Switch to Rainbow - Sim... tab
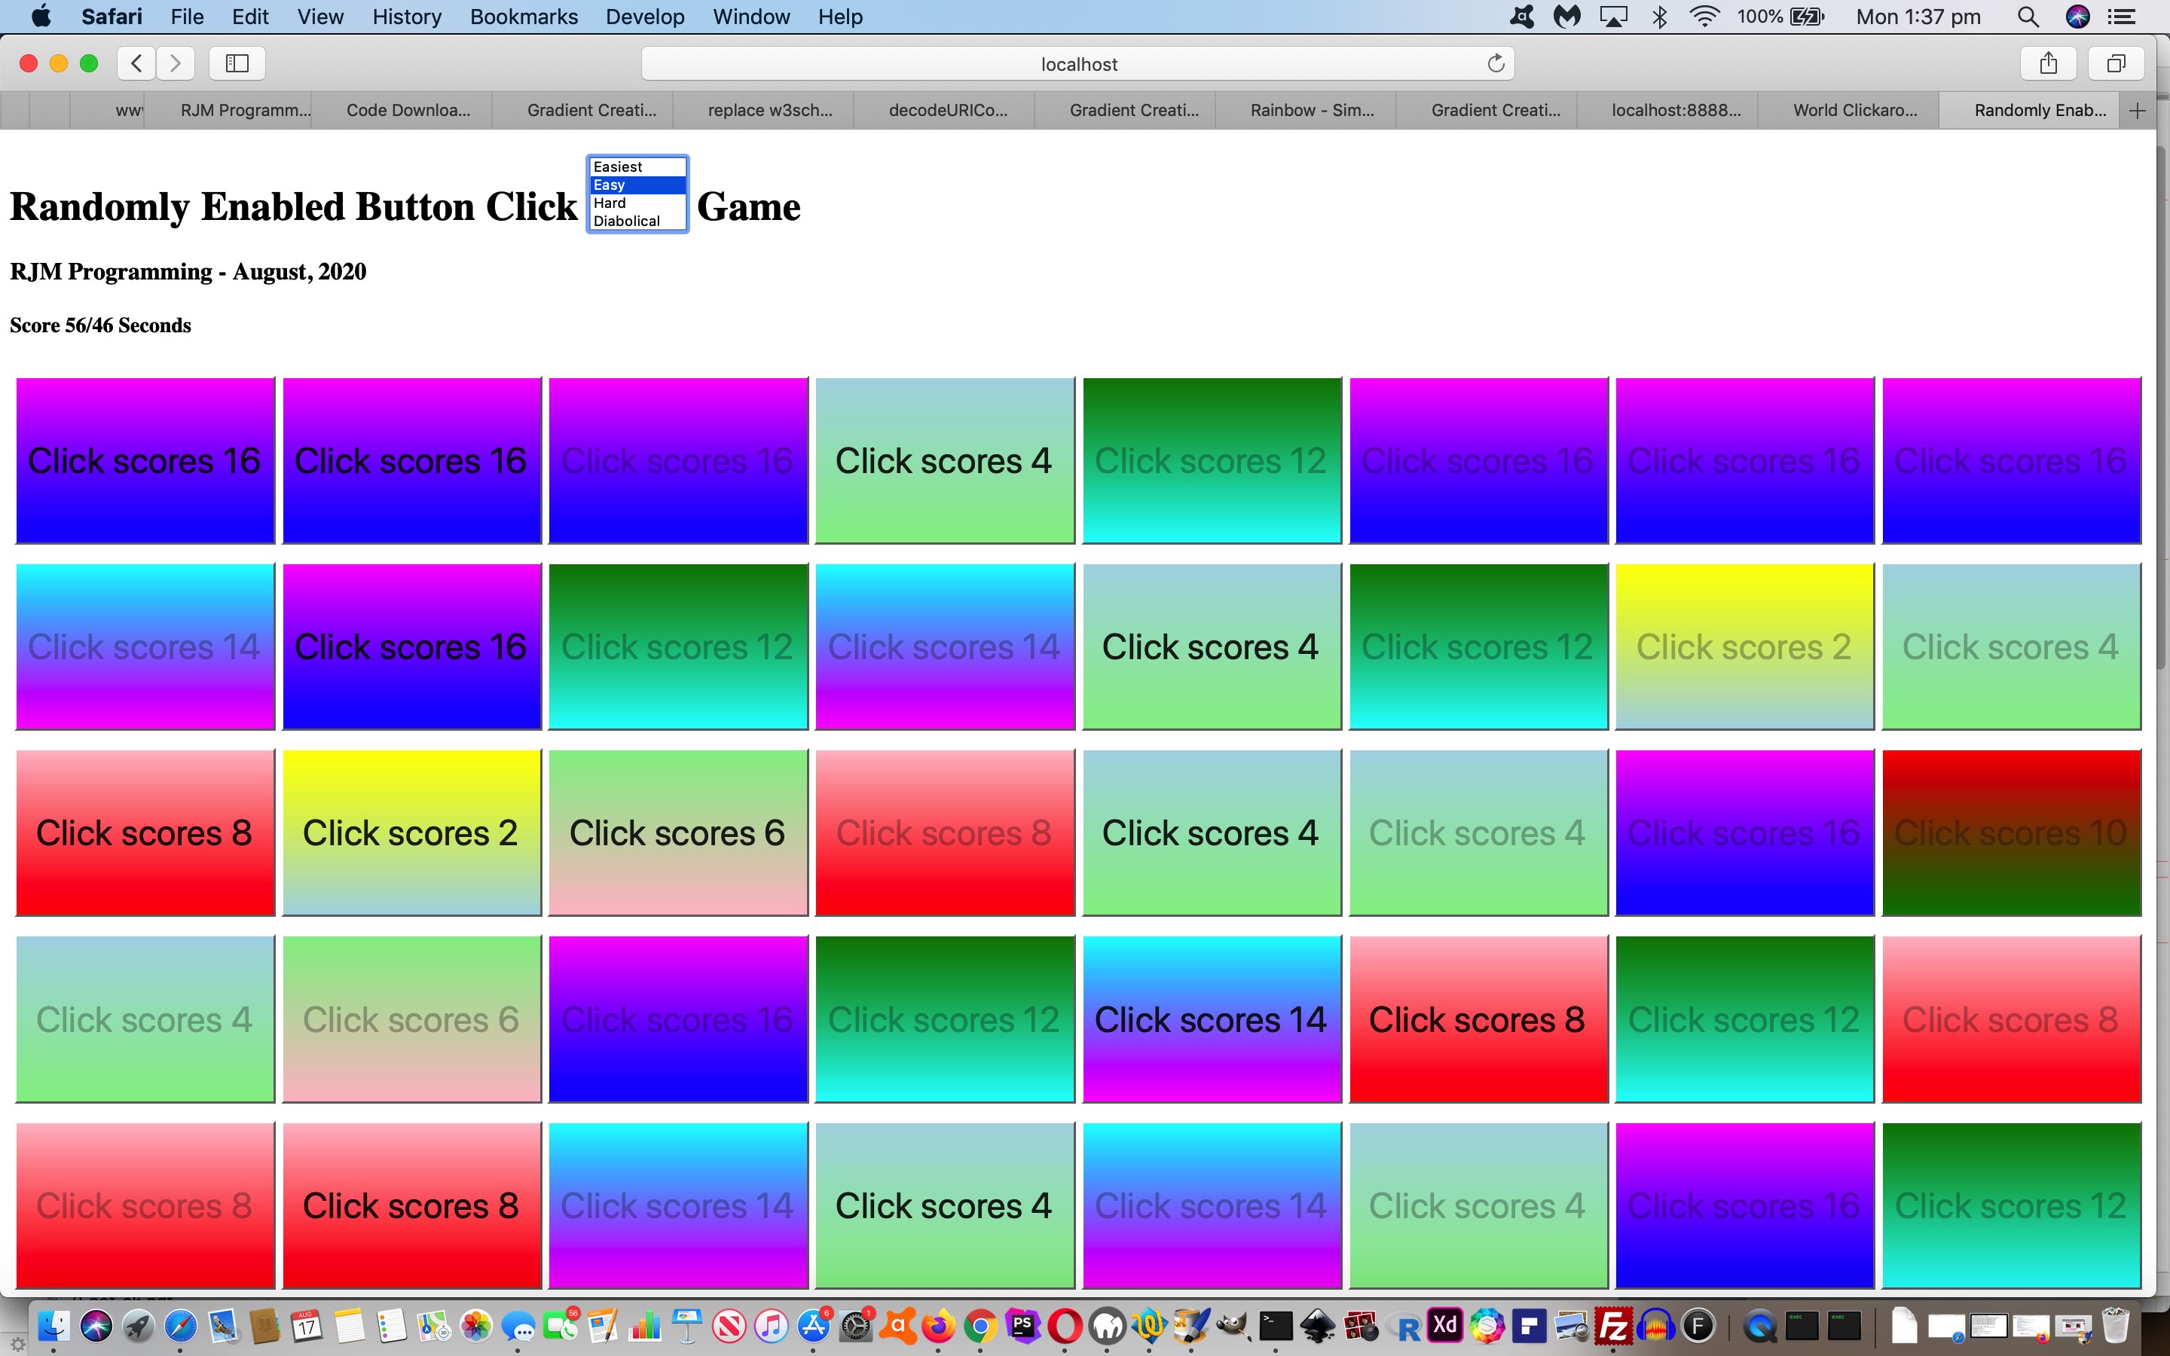 1311,110
